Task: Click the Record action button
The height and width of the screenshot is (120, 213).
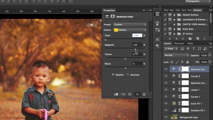Action: point(176,39)
